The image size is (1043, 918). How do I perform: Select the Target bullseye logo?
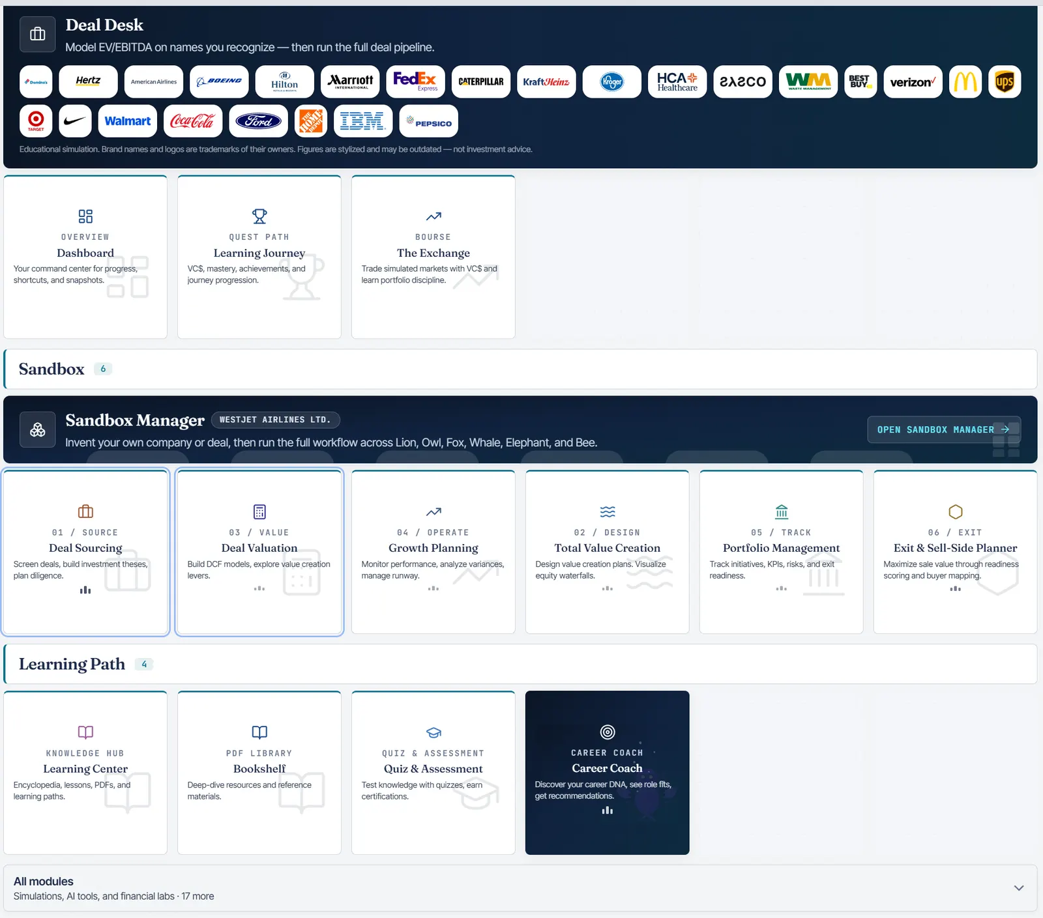(36, 121)
